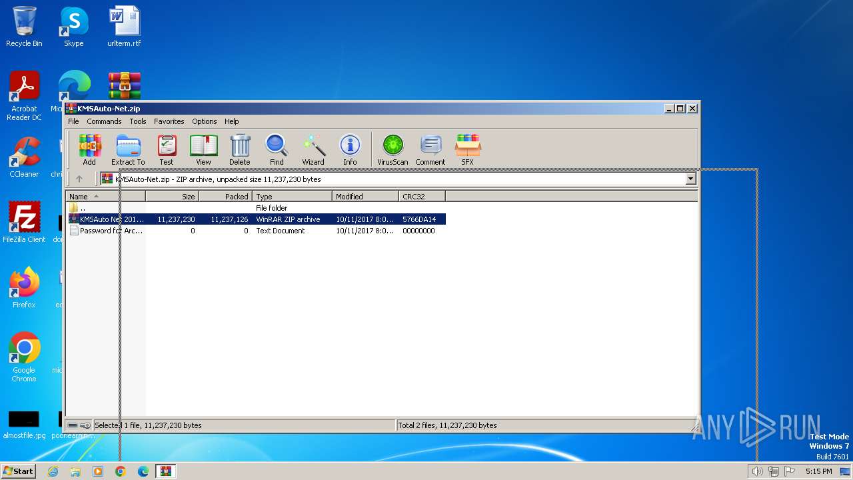Open the File menu
Viewport: 853px width, 480px height.
[73, 121]
